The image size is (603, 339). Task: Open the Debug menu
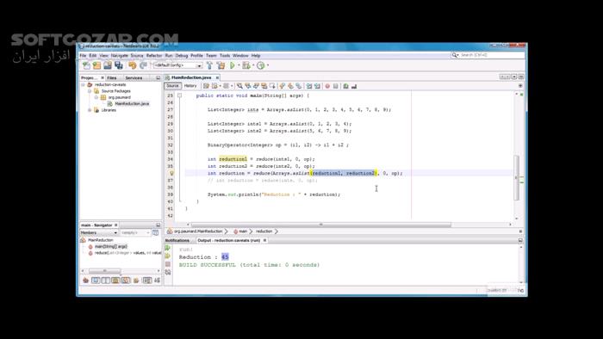[182, 56]
